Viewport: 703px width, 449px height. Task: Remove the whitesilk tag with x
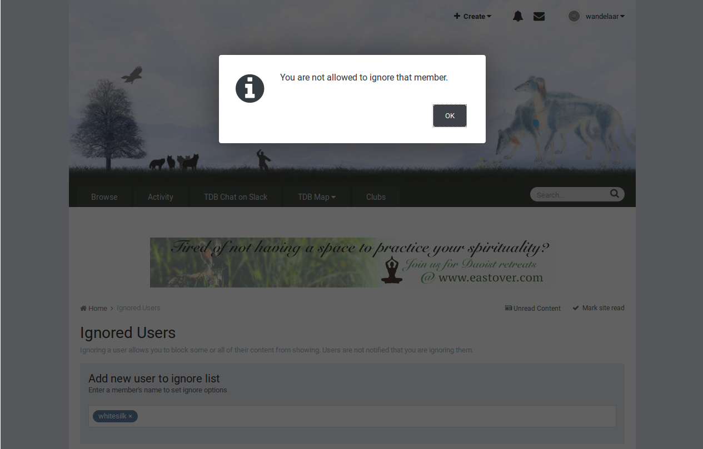131,416
